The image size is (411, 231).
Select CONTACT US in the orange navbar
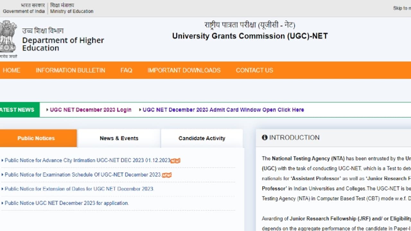pyautogui.click(x=254, y=70)
